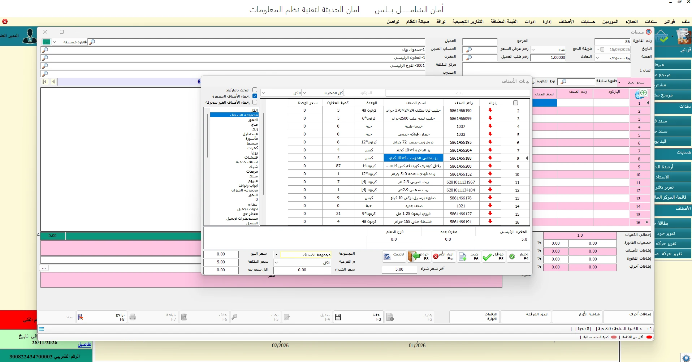Click red arrow for زيت شمس 2.9 لتر row
Viewport: 692px width, 362px height.
pyautogui.click(x=490, y=190)
